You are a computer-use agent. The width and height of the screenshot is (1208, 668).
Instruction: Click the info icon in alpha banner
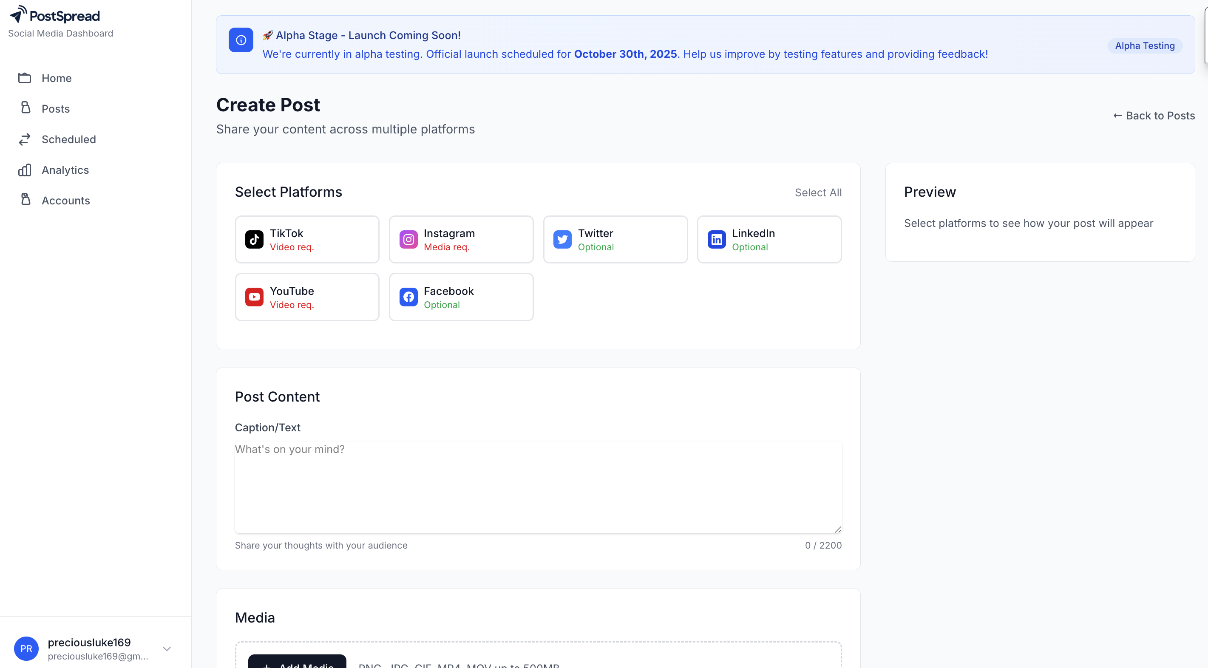pyautogui.click(x=241, y=40)
